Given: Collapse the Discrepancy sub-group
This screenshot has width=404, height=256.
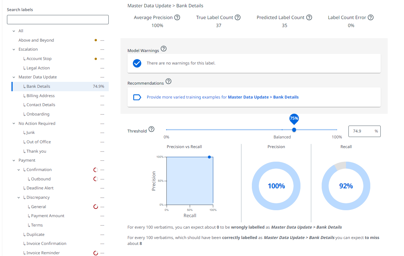Looking at the screenshot, I should (x=19, y=198).
